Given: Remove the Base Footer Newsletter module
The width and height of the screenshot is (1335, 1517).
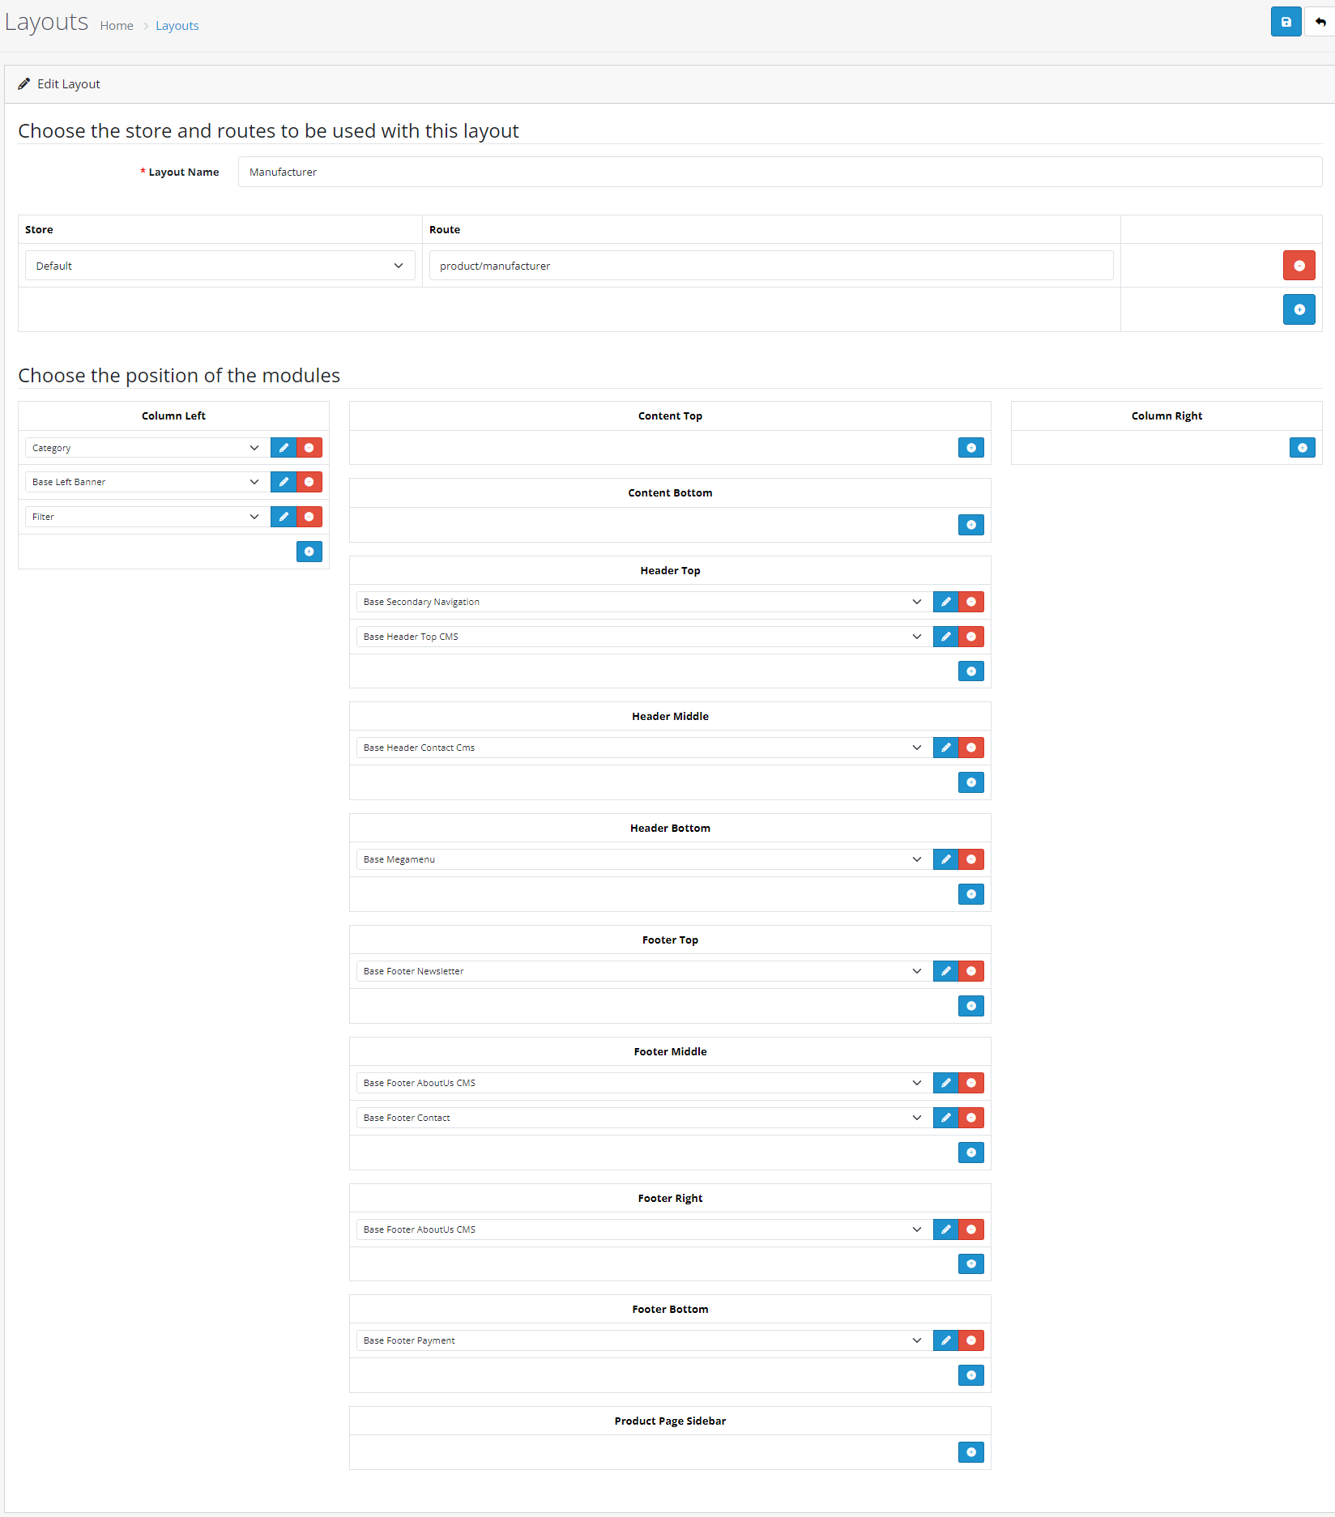Looking at the screenshot, I should [971, 971].
